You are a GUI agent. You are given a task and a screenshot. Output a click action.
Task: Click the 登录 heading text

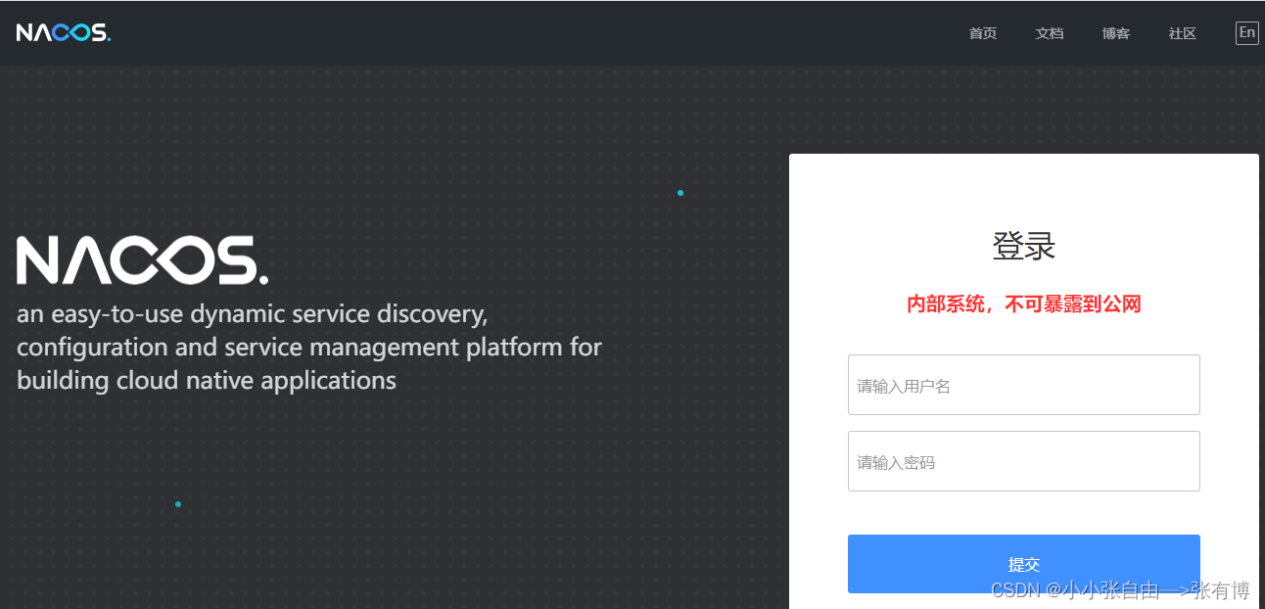[1024, 246]
